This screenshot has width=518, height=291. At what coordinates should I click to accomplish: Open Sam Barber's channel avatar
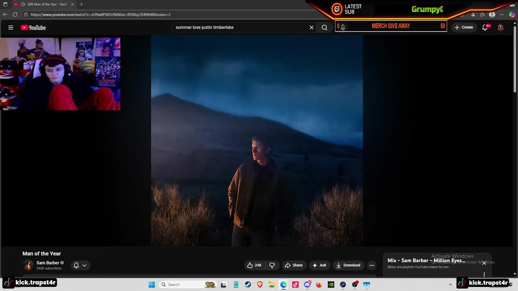pos(28,265)
